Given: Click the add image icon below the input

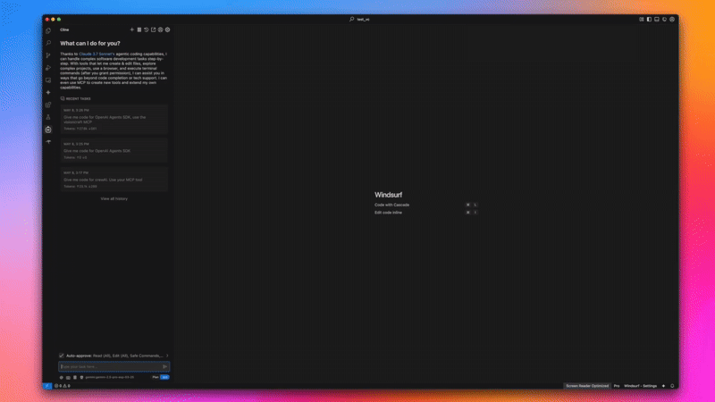Looking at the screenshot, I should (x=69, y=377).
